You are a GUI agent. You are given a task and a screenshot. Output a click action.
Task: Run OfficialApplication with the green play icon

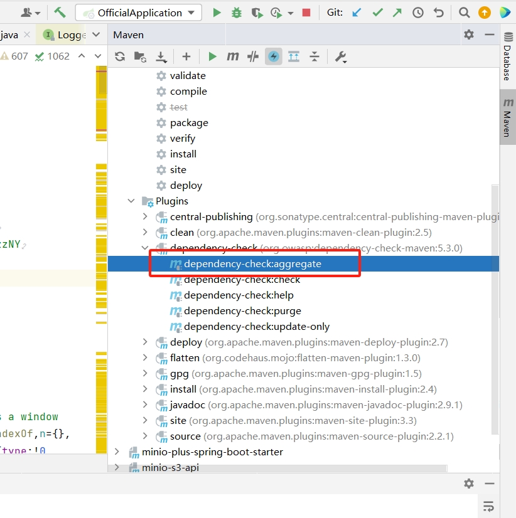[217, 13]
